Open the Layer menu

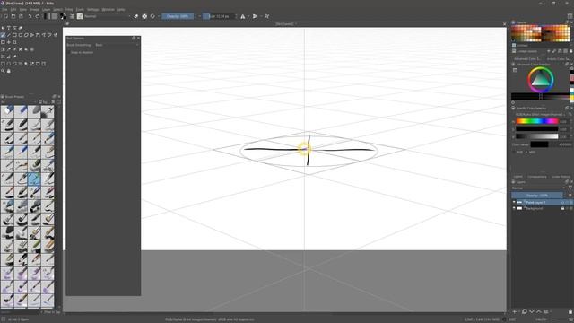point(46,9)
